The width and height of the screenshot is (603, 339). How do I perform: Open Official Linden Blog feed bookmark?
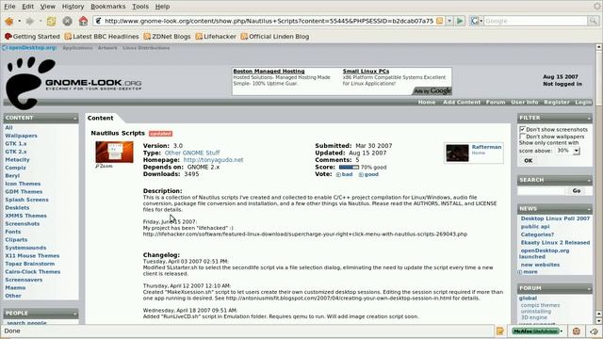click(x=274, y=37)
